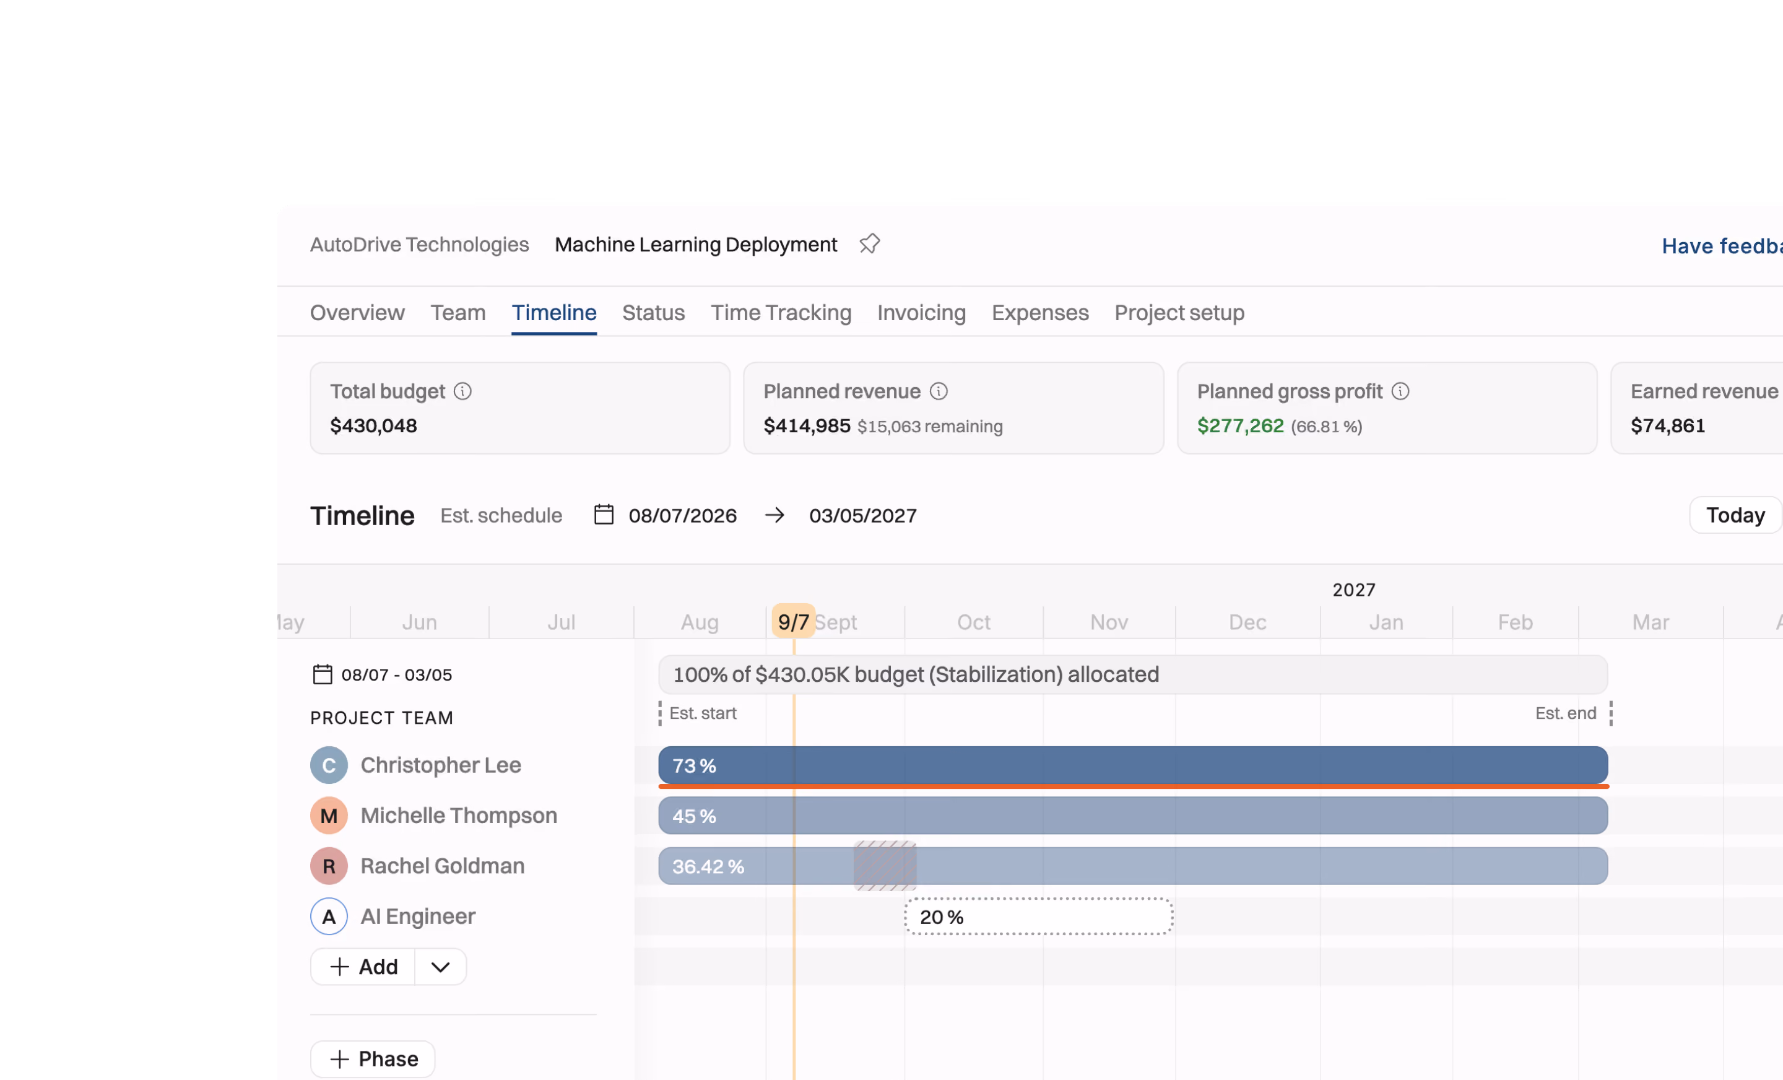Open AutoDrive Technologies client link

tap(420, 245)
